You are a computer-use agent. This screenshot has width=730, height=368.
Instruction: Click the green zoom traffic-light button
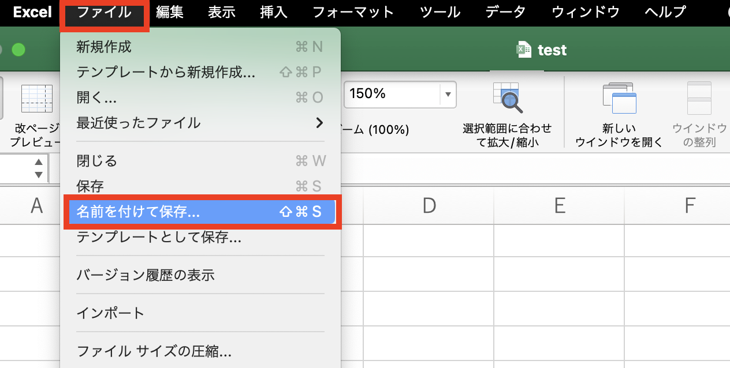[x=18, y=50]
